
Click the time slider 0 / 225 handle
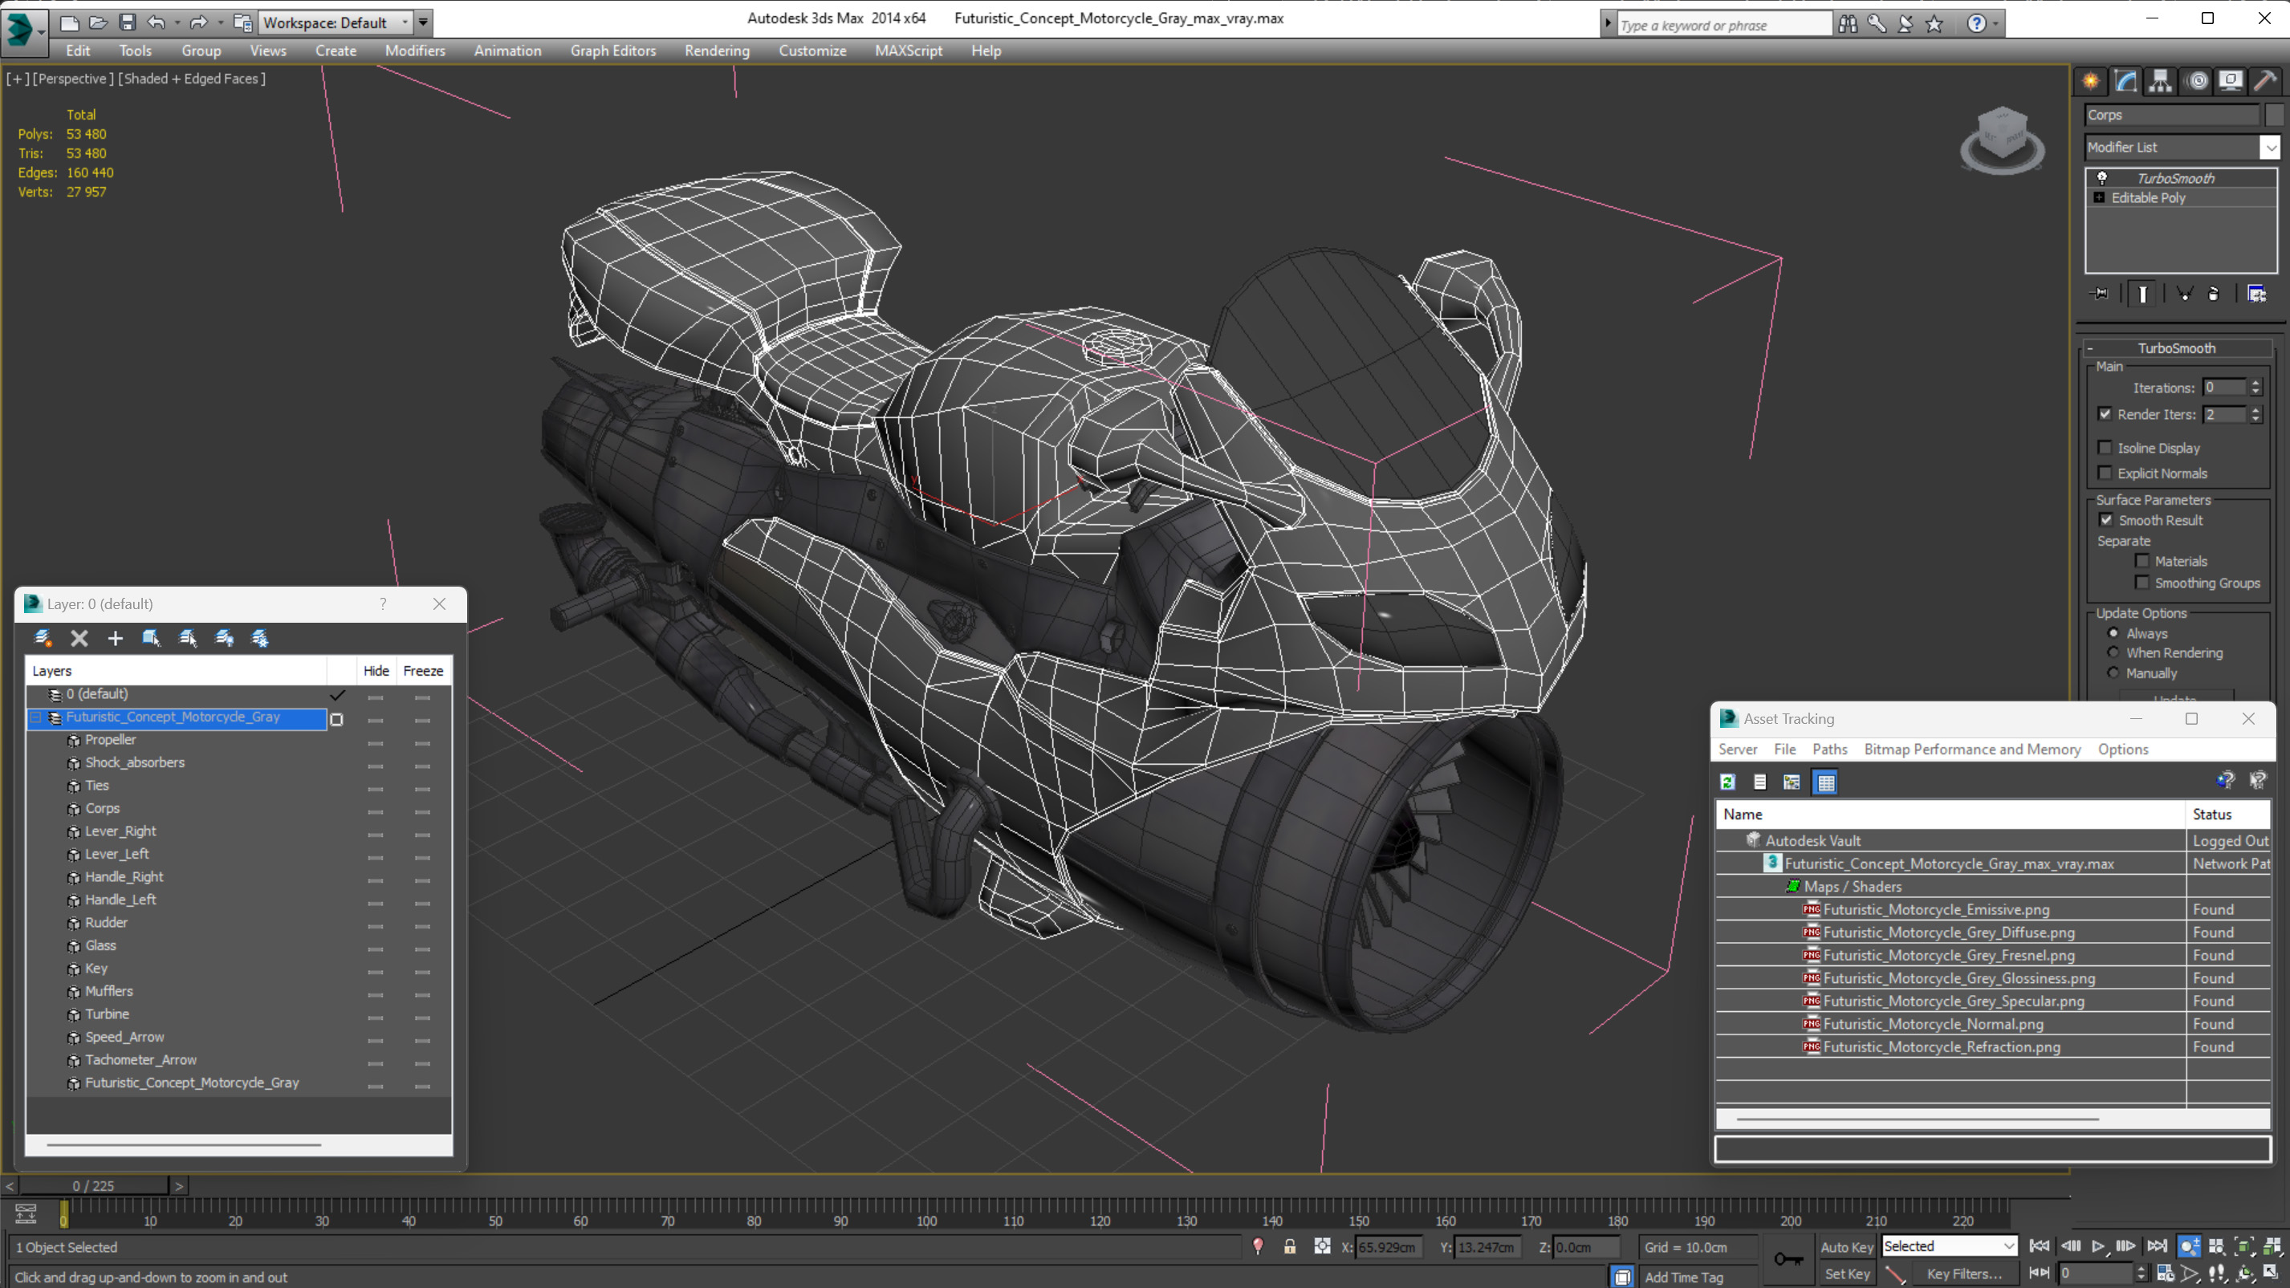(93, 1186)
